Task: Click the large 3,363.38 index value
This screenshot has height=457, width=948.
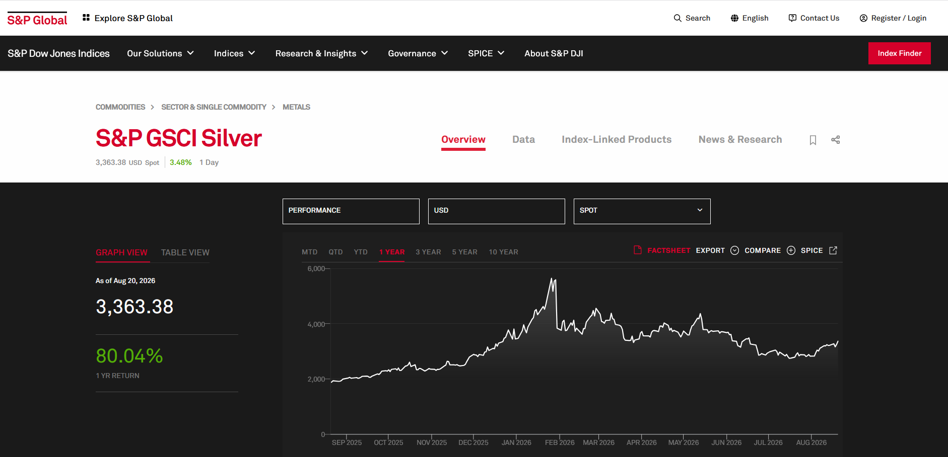Action: coord(134,307)
